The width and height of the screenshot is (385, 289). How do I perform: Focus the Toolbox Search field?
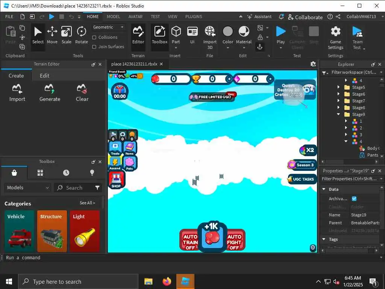coord(74,188)
